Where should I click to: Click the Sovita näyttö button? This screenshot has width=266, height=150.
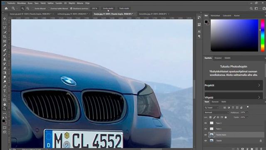click(x=108, y=8)
